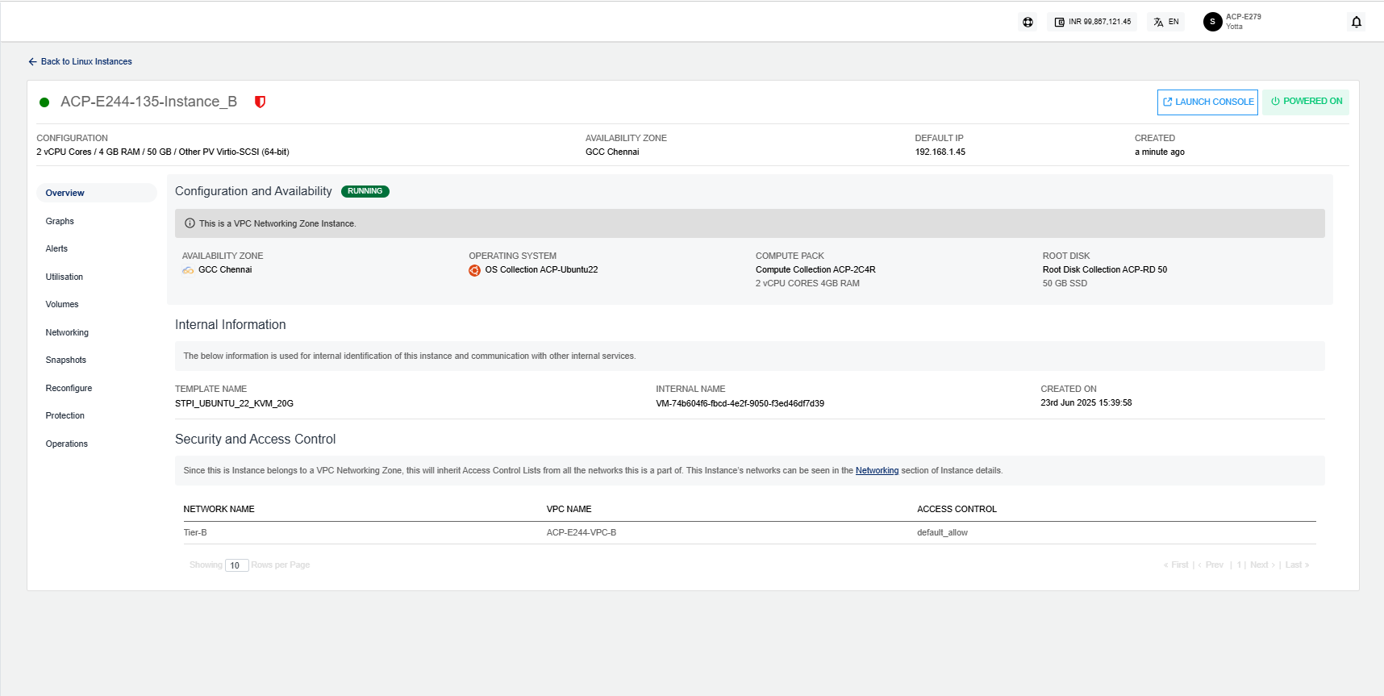Click the cloud icon beside GCC Chennai
Viewport: 1384px width, 696px height.
188,270
